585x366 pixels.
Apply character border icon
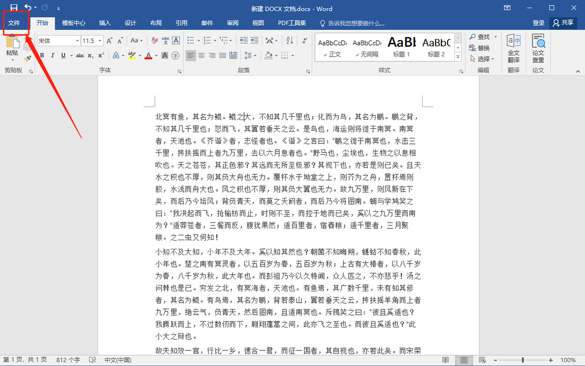point(176,41)
